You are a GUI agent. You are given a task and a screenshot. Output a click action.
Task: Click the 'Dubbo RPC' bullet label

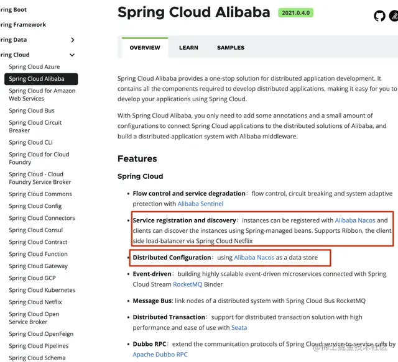pos(149,344)
